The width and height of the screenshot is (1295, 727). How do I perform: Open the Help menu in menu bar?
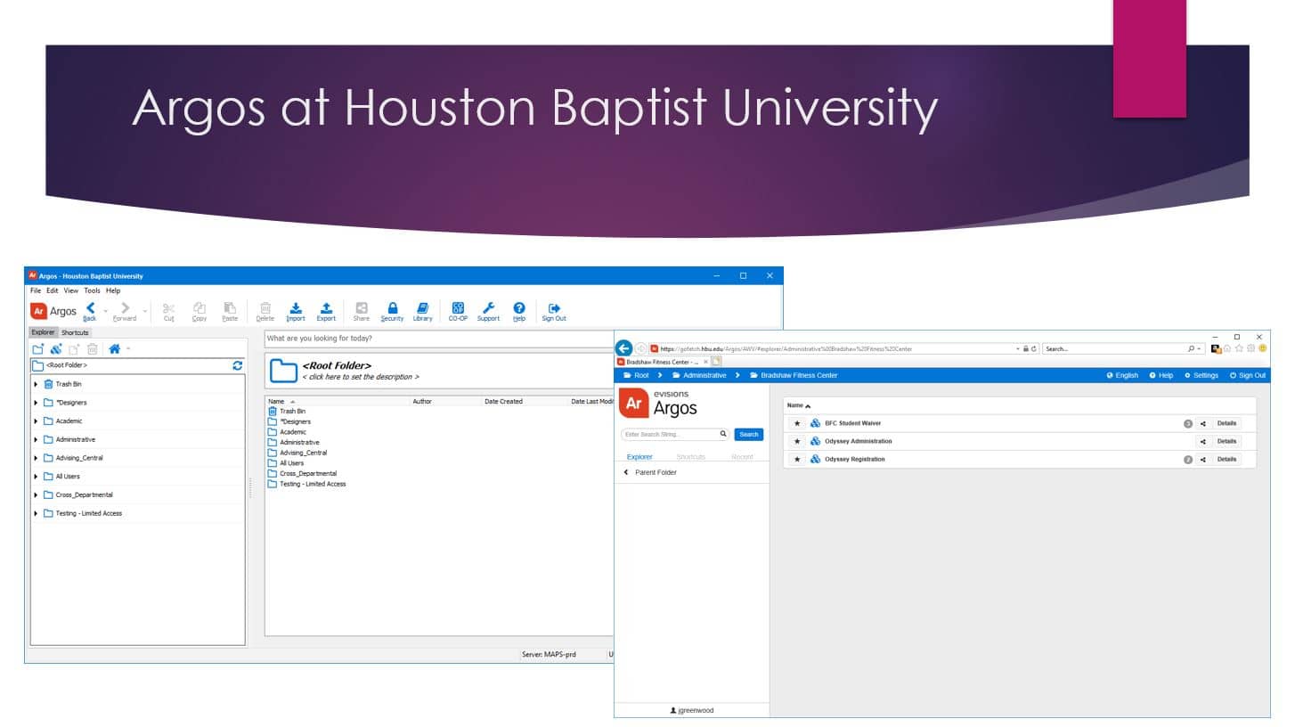pyautogui.click(x=113, y=290)
